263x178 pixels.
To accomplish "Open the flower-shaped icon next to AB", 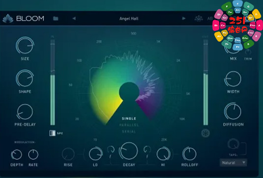I will pos(199,19).
